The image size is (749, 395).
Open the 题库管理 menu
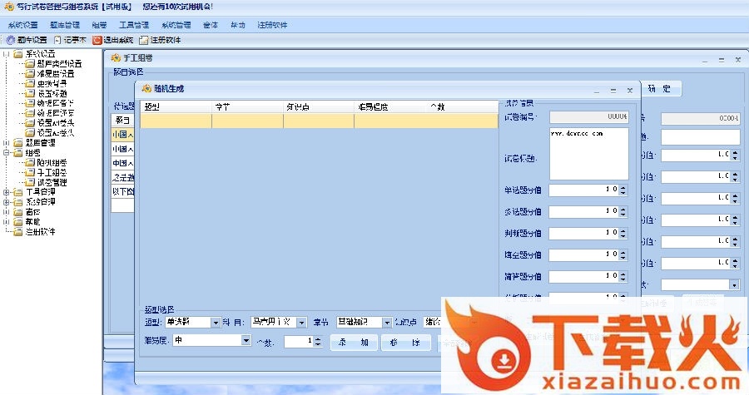coord(64,25)
